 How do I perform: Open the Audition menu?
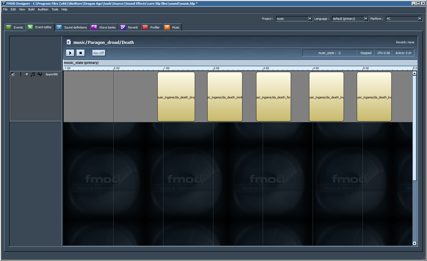pyautogui.click(x=43, y=9)
